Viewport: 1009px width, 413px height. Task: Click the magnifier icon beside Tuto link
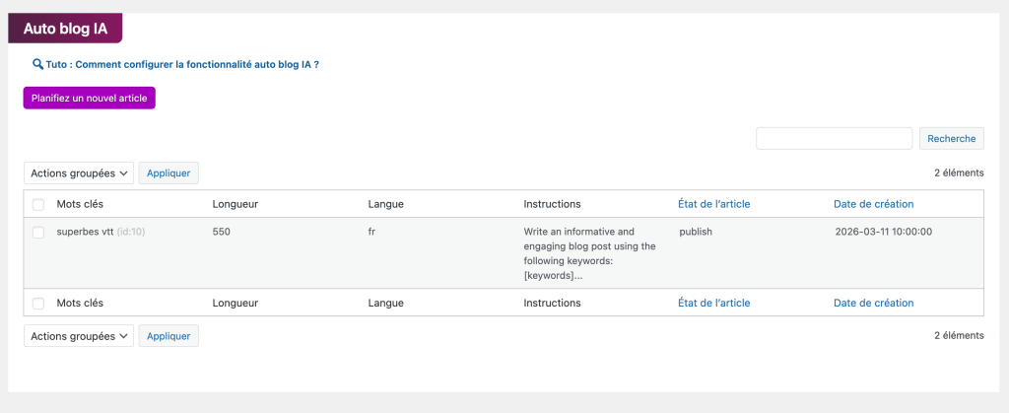38,64
